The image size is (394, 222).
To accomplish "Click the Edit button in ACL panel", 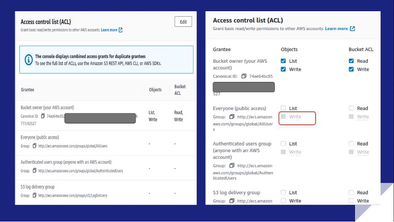I will point(183,22).
